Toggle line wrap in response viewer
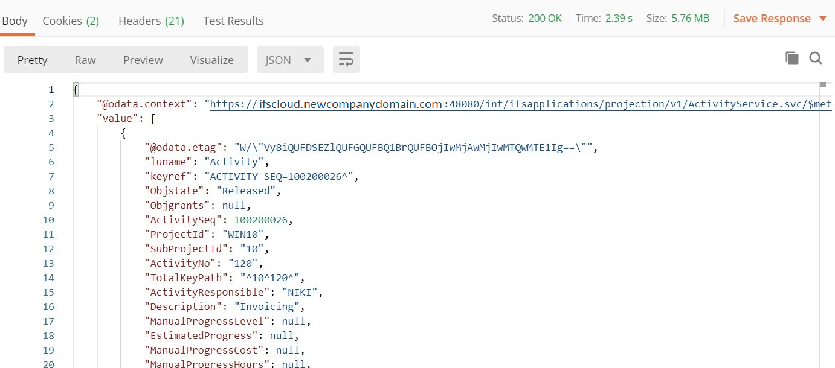 click(346, 60)
